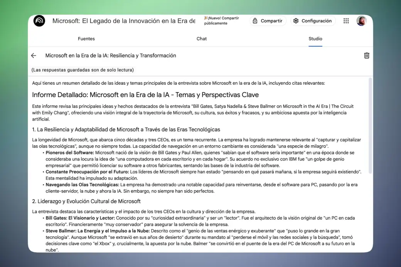Click the gear icon in Configuración
The height and width of the screenshot is (267, 401).
(296, 21)
